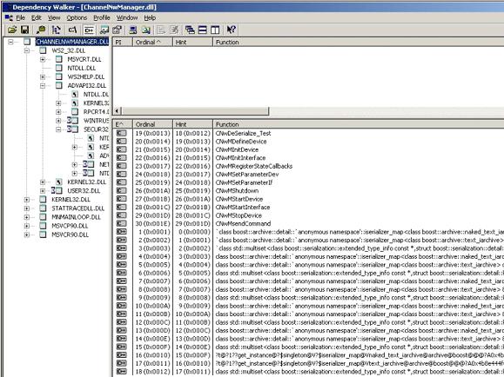The image size is (504, 377).
Task: Click the Tile Horizontally icon
Action: click(203, 30)
